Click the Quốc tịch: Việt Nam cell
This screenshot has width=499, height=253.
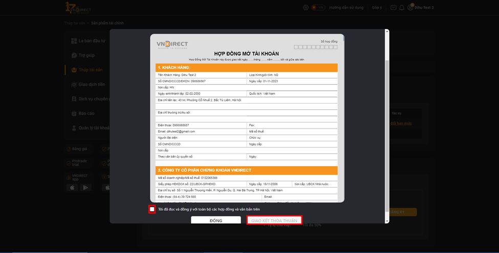tap(292, 93)
